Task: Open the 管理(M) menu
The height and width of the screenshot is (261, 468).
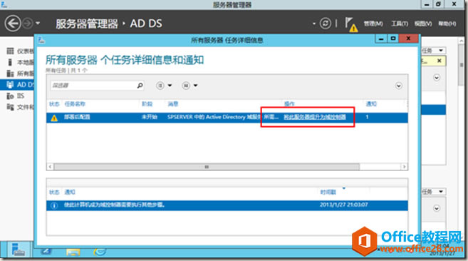Action: tap(373, 24)
